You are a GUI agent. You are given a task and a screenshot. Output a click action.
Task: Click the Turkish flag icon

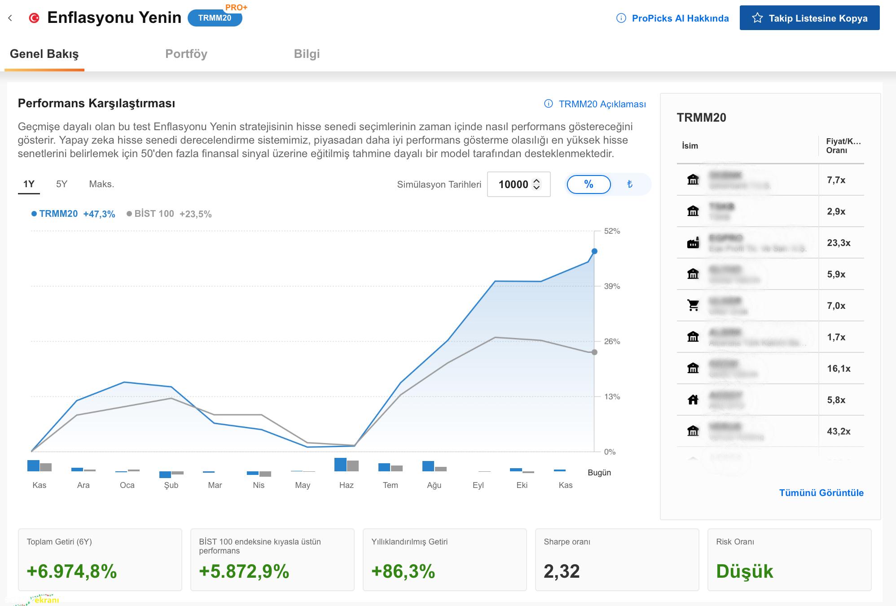[x=34, y=18]
